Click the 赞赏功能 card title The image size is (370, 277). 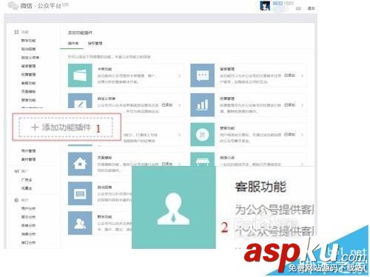(x=227, y=128)
